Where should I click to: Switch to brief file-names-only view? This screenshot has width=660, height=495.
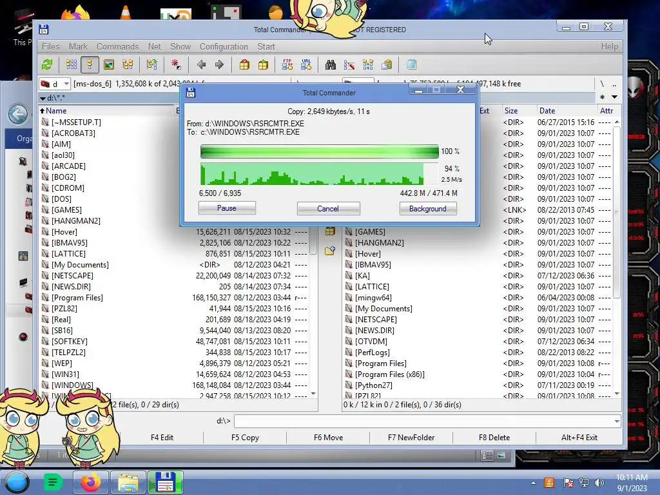[71, 64]
